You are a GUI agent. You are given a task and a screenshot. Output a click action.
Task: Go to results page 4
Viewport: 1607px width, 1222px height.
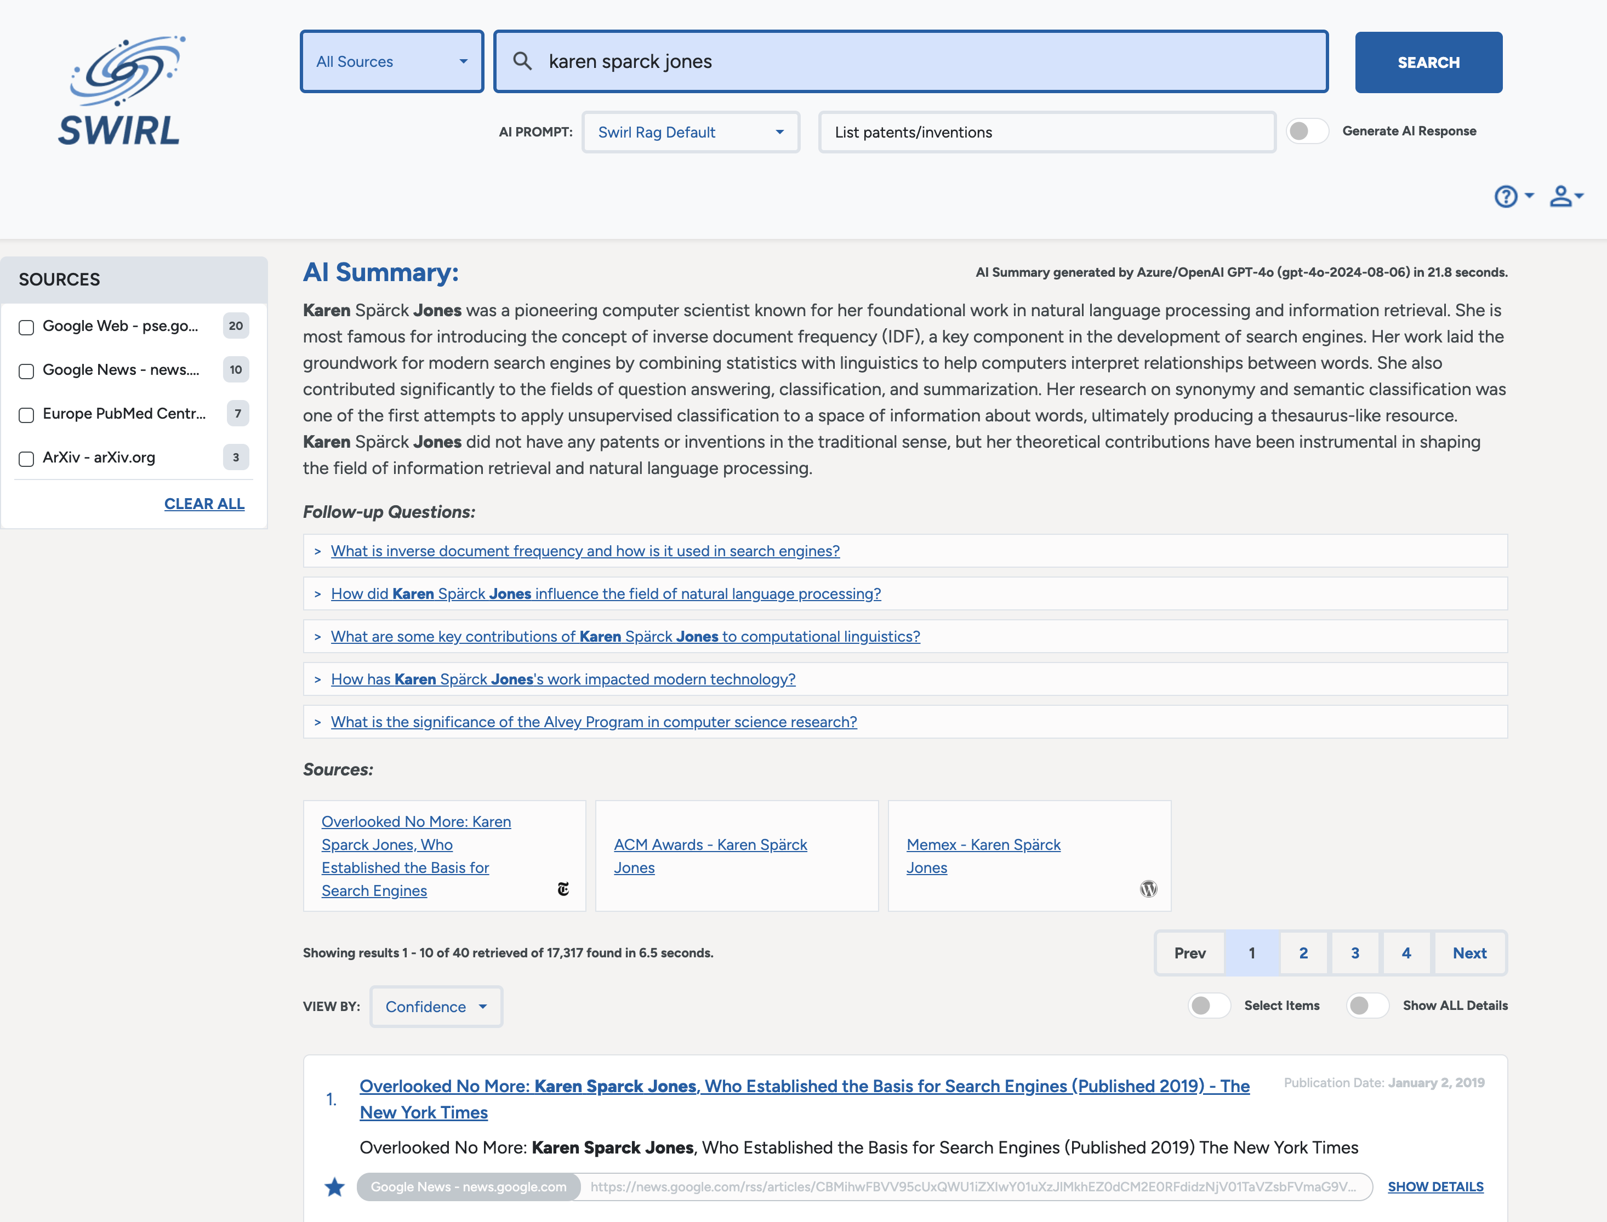pos(1406,953)
